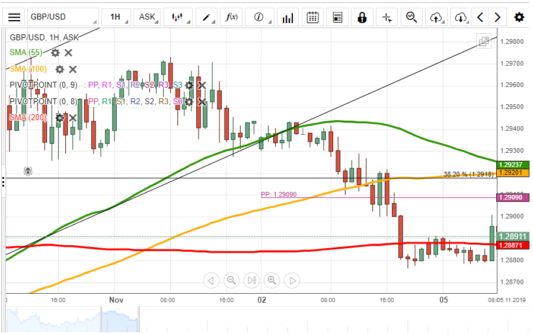Toggle the chart lock icon
The image size is (533, 334).
[x=362, y=17]
